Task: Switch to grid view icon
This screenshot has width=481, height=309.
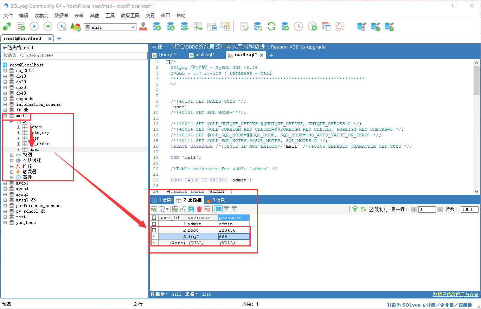Action: point(219,209)
